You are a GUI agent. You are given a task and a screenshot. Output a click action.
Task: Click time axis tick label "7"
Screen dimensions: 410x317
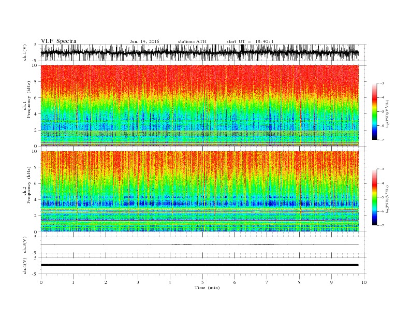point(267,282)
